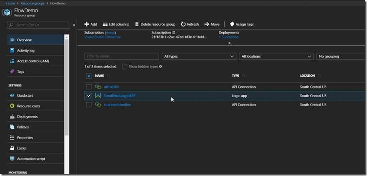Click the Automation script monitor icon
Image resolution: width=367 pixels, height=176 pixels.
pos(13,158)
